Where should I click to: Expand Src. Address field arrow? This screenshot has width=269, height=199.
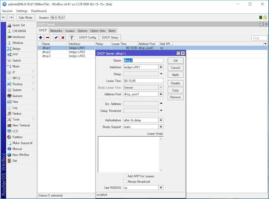pos(161,103)
